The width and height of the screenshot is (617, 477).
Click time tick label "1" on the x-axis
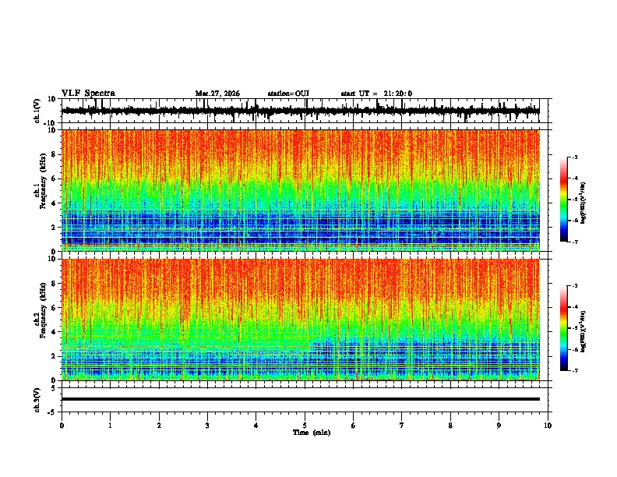coord(110,426)
